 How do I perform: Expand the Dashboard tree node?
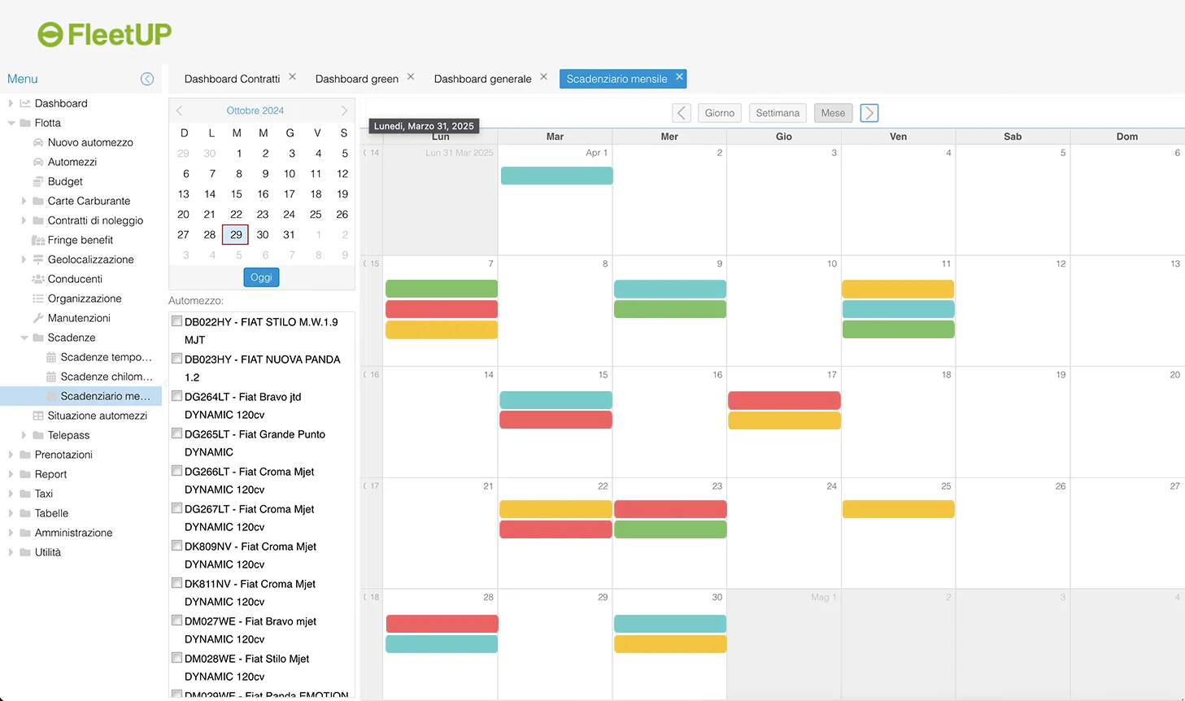(11, 103)
